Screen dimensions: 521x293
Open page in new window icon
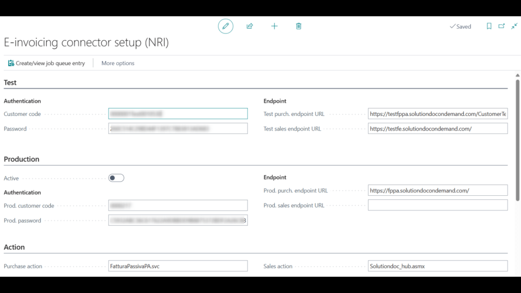point(502,26)
